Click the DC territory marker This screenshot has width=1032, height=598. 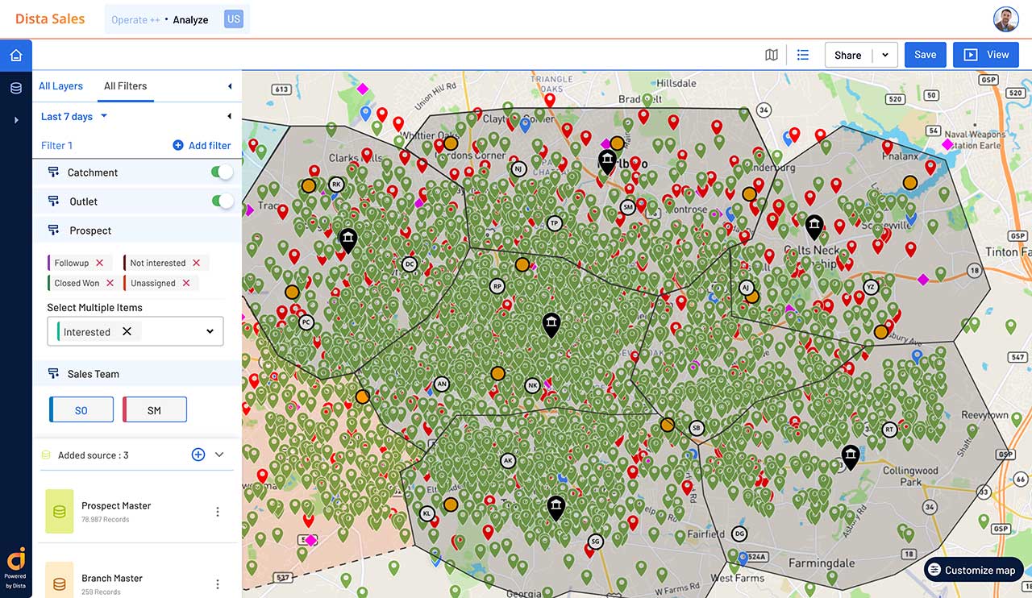pyautogui.click(x=410, y=264)
